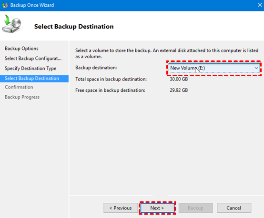Click the Backup Once Wizard title text
The image size is (264, 218).
(32, 5)
